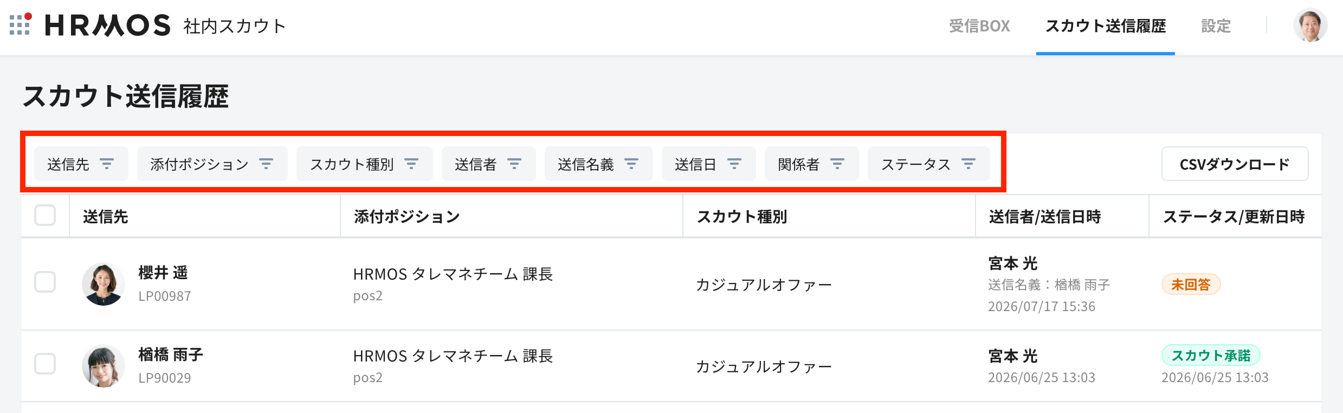Toggle the select-all checkbox in table header

[45, 215]
